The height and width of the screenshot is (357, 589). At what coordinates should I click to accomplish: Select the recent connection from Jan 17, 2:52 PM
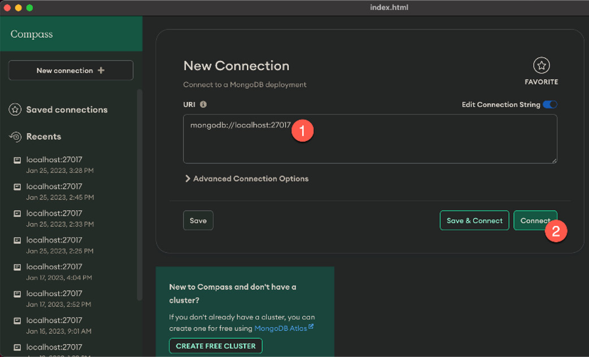coord(53,298)
